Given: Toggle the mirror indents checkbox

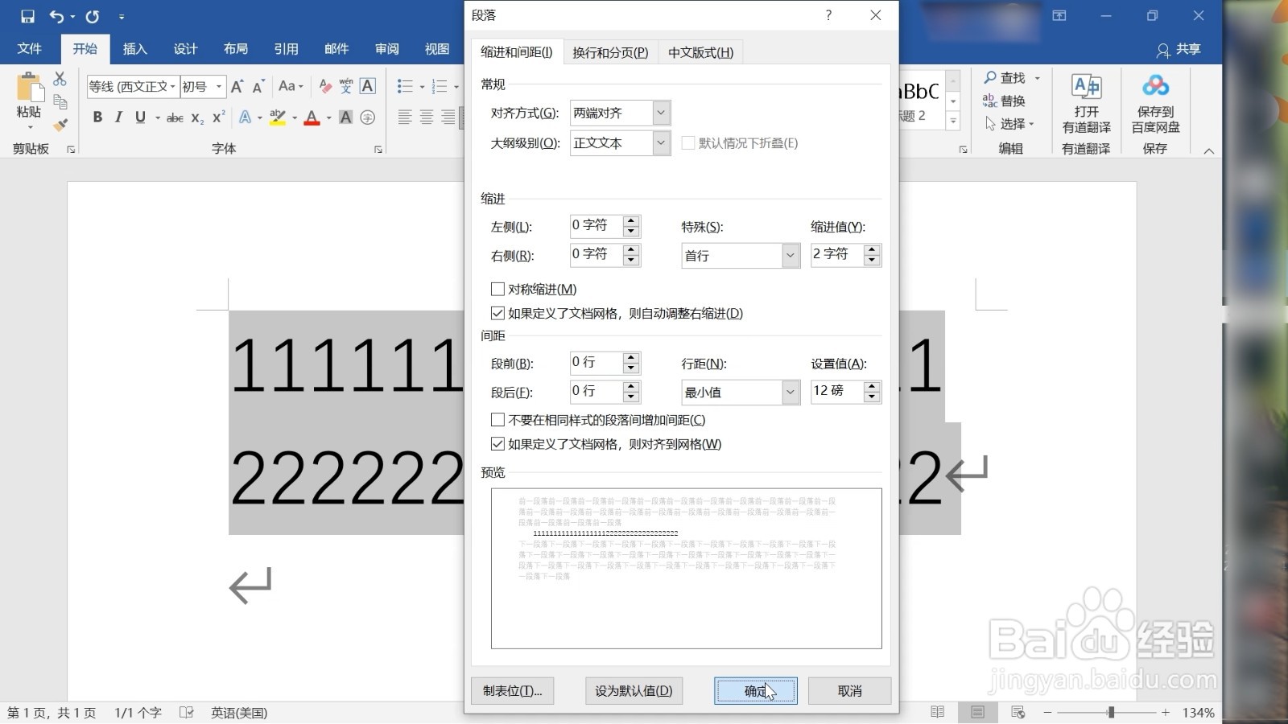Looking at the screenshot, I should 497,289.
